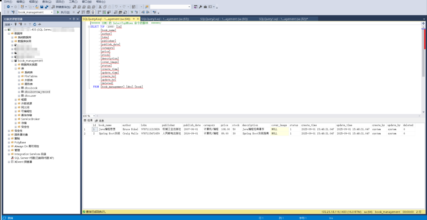This screenshot has height=220, width=427.
Task: Click the Refresh icon in Object Explorer
Action: click(35, 24)
